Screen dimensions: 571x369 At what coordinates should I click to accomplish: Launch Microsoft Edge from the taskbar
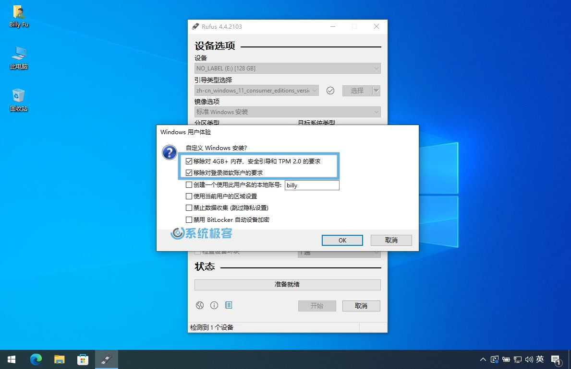pos(36,359)
